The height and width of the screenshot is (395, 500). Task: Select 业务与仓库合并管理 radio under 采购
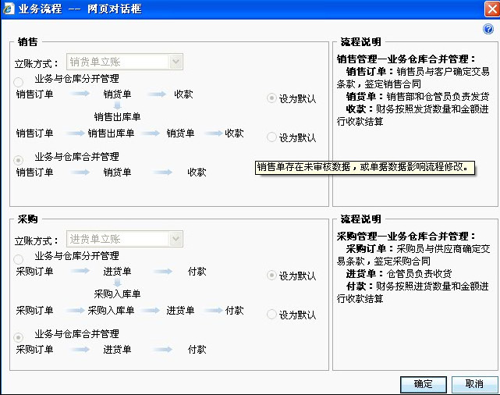tap(19, 337)
